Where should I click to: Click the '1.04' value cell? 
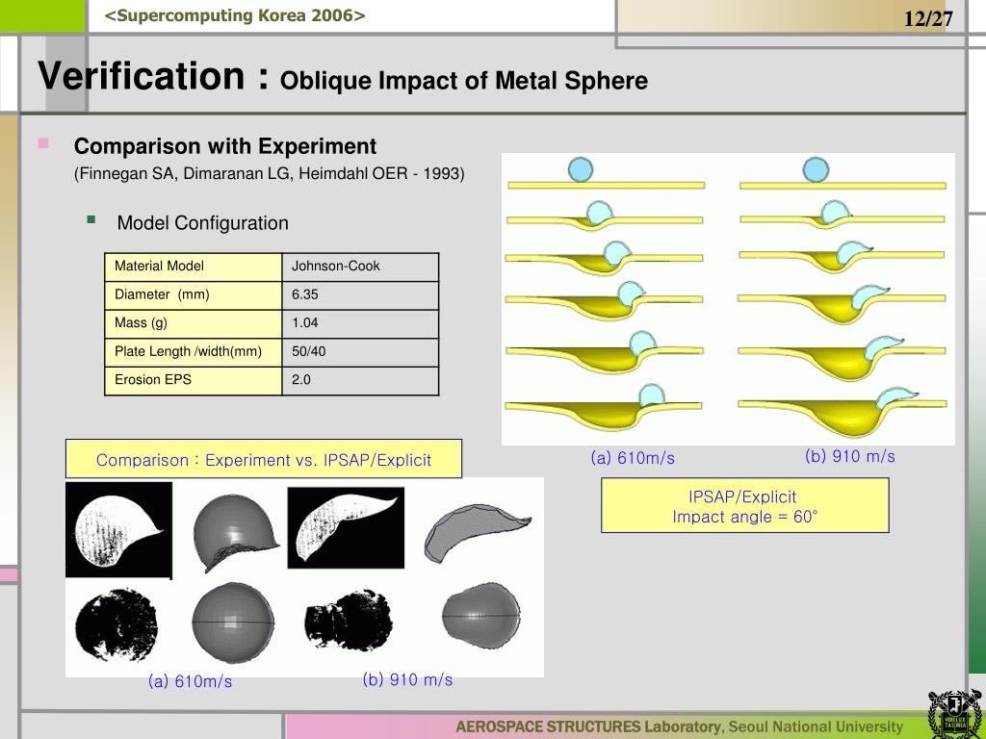(x=360, y=323)
